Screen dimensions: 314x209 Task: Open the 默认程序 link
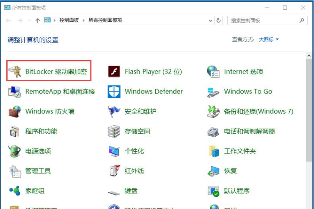click(237, 191)
